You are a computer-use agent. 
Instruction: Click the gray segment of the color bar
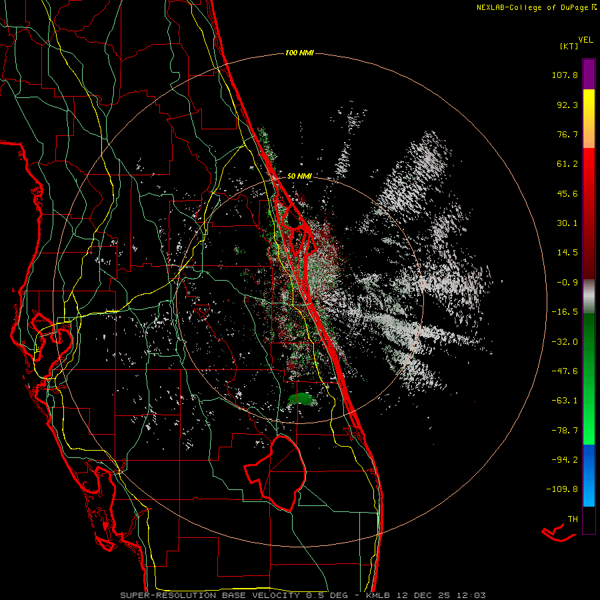(589, 297)
